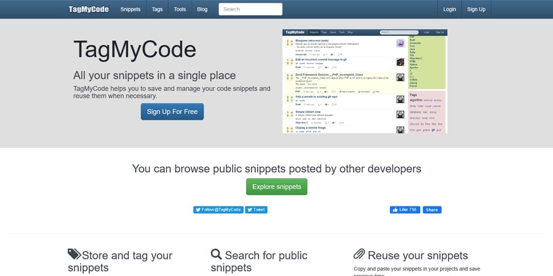Click the Tweet button
553x276 pixels.
(257, 210)
